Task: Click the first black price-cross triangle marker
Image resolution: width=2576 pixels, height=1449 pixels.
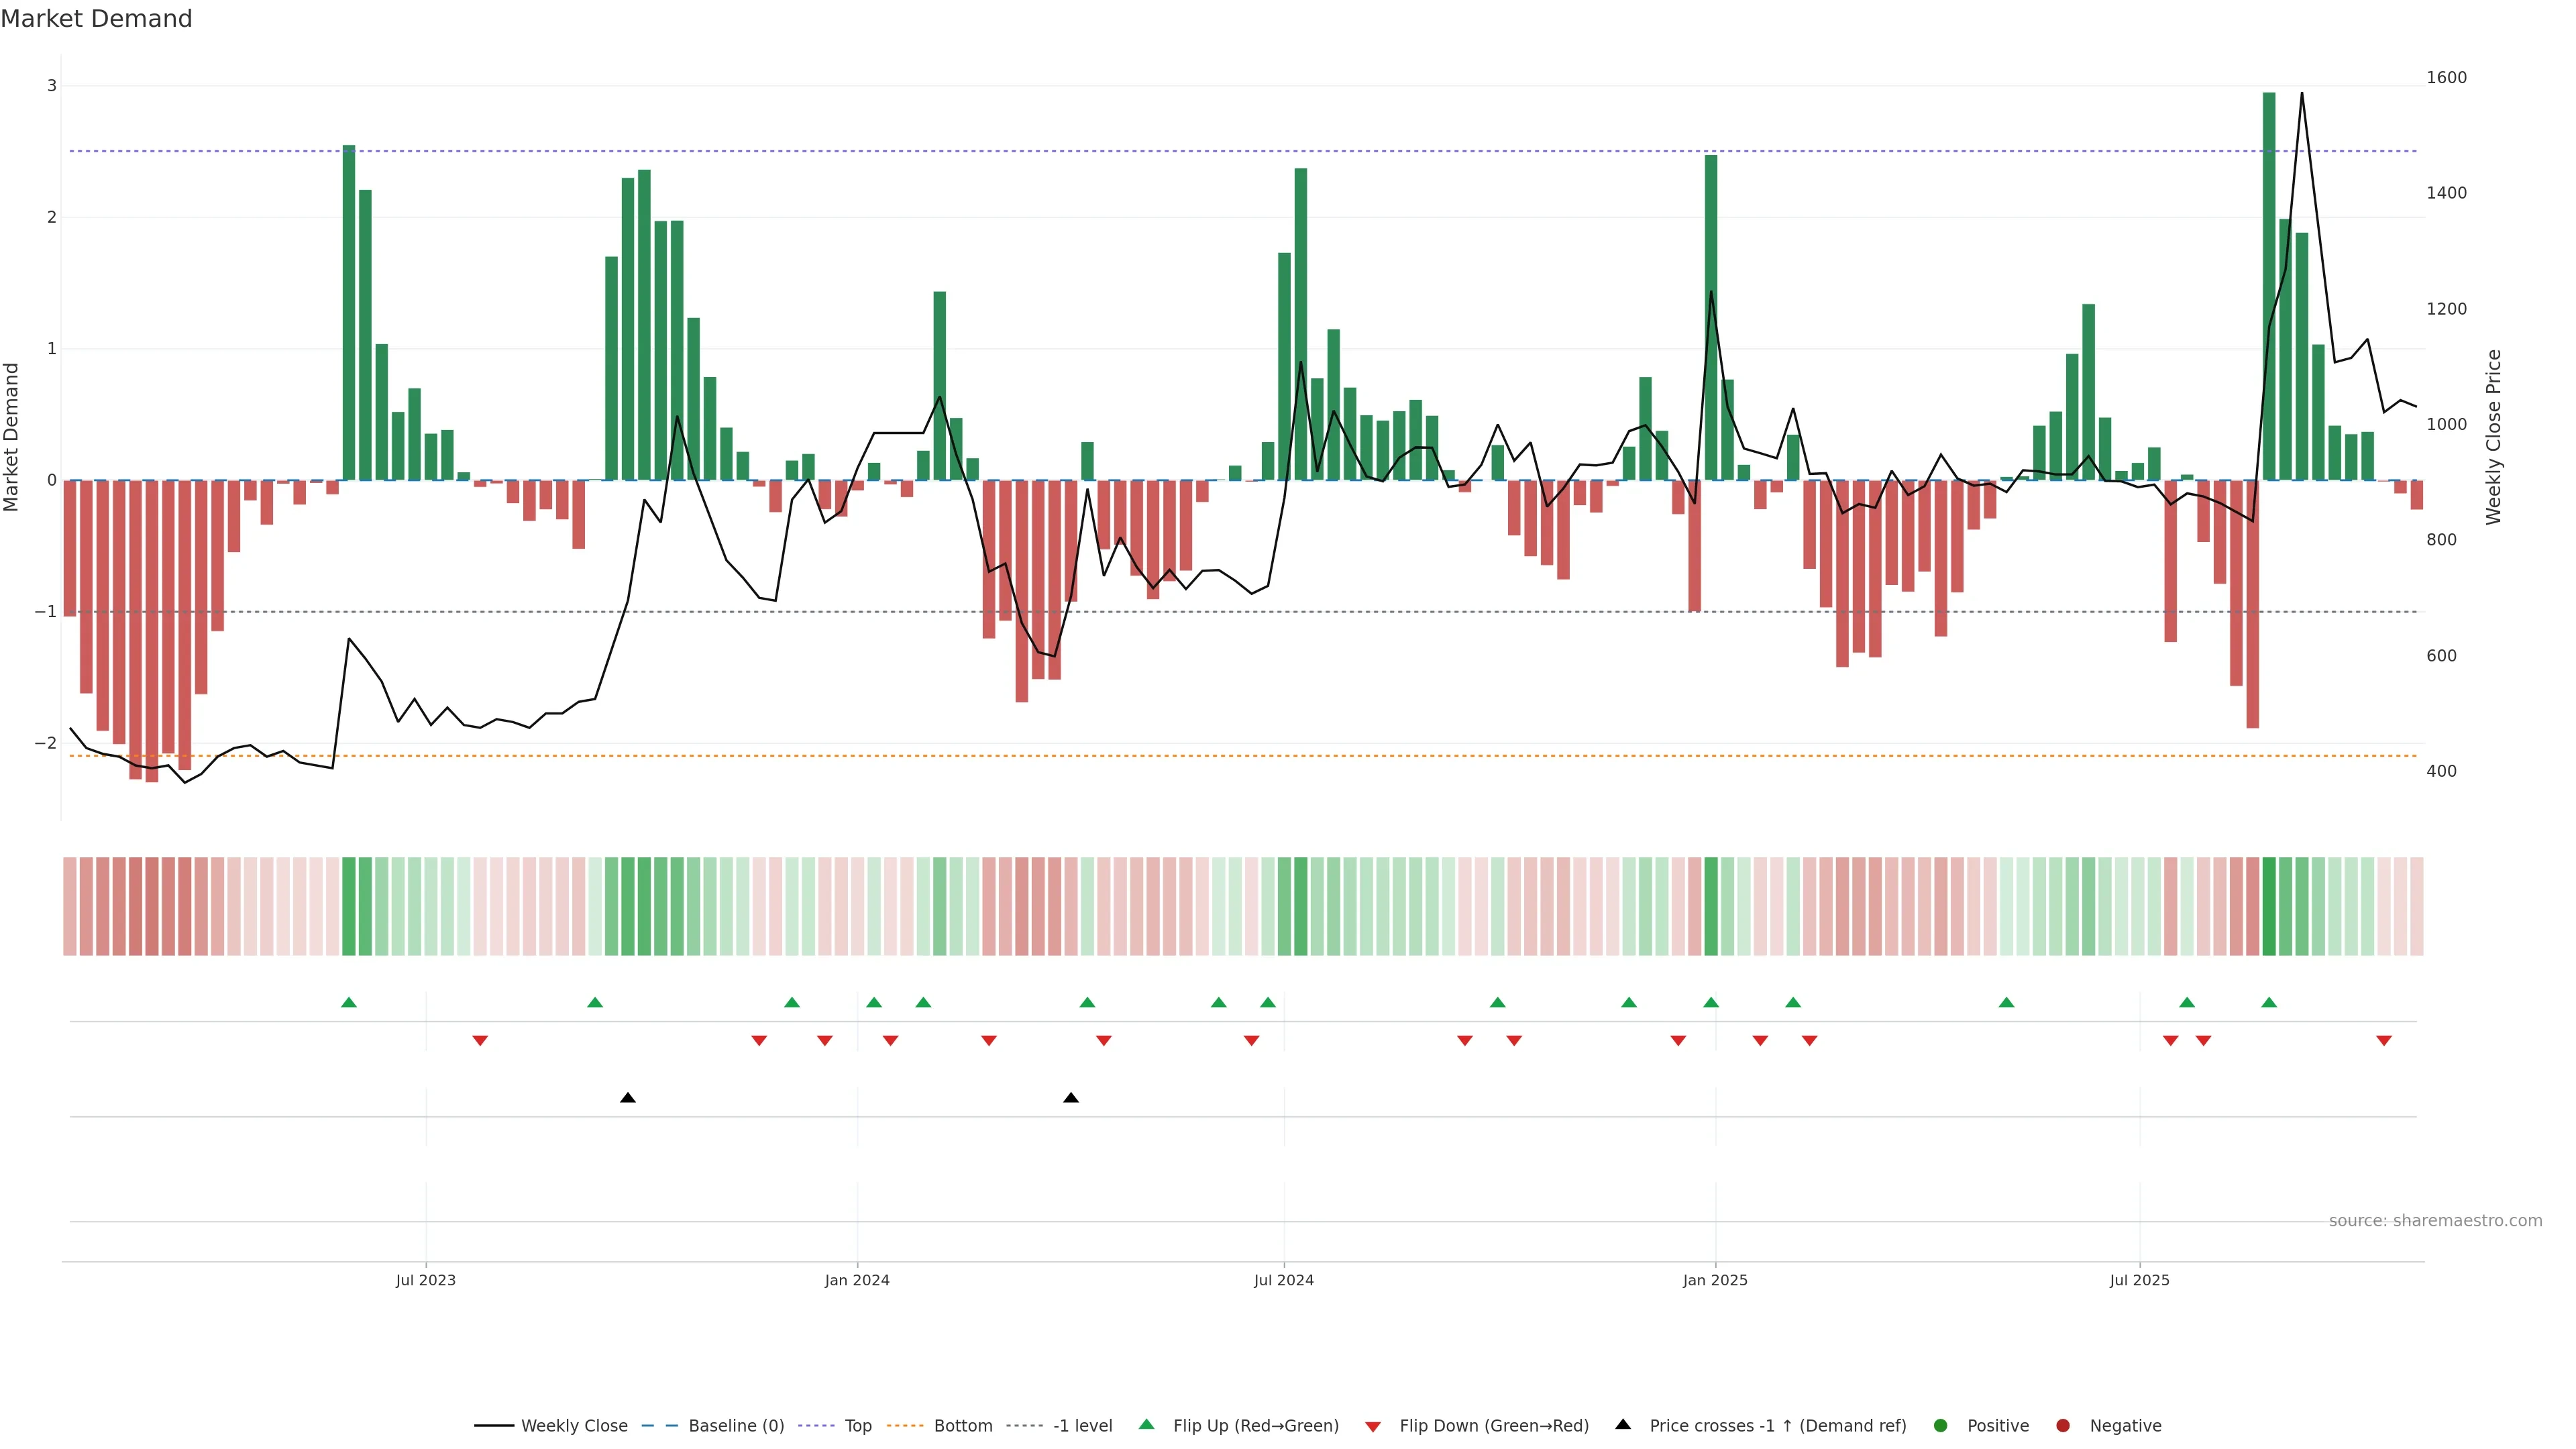Action: (628, 1098)
